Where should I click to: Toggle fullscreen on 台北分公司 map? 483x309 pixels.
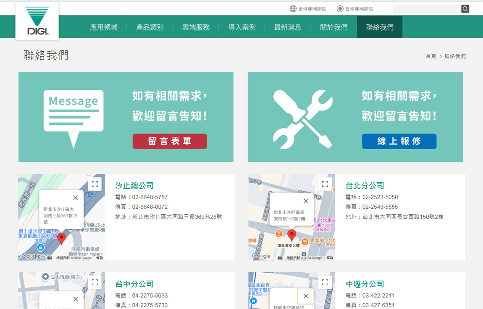click(325, 184)
